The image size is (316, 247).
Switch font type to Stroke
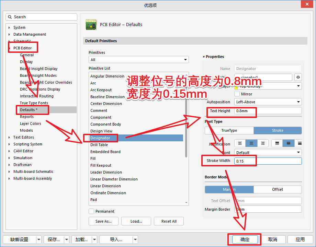coord(278,130)
